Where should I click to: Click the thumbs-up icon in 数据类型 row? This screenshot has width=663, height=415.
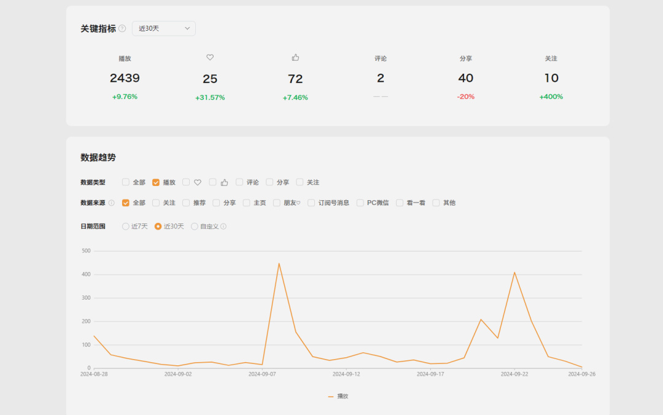[224, 182]
